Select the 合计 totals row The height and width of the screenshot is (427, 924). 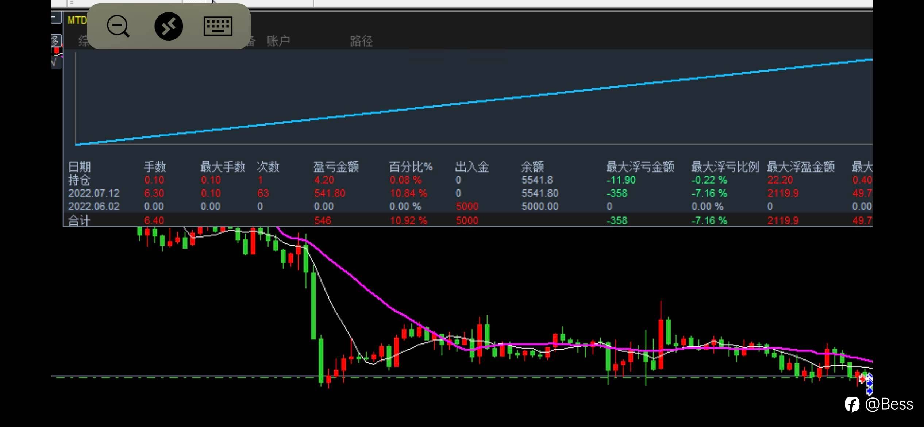(79, 220)
